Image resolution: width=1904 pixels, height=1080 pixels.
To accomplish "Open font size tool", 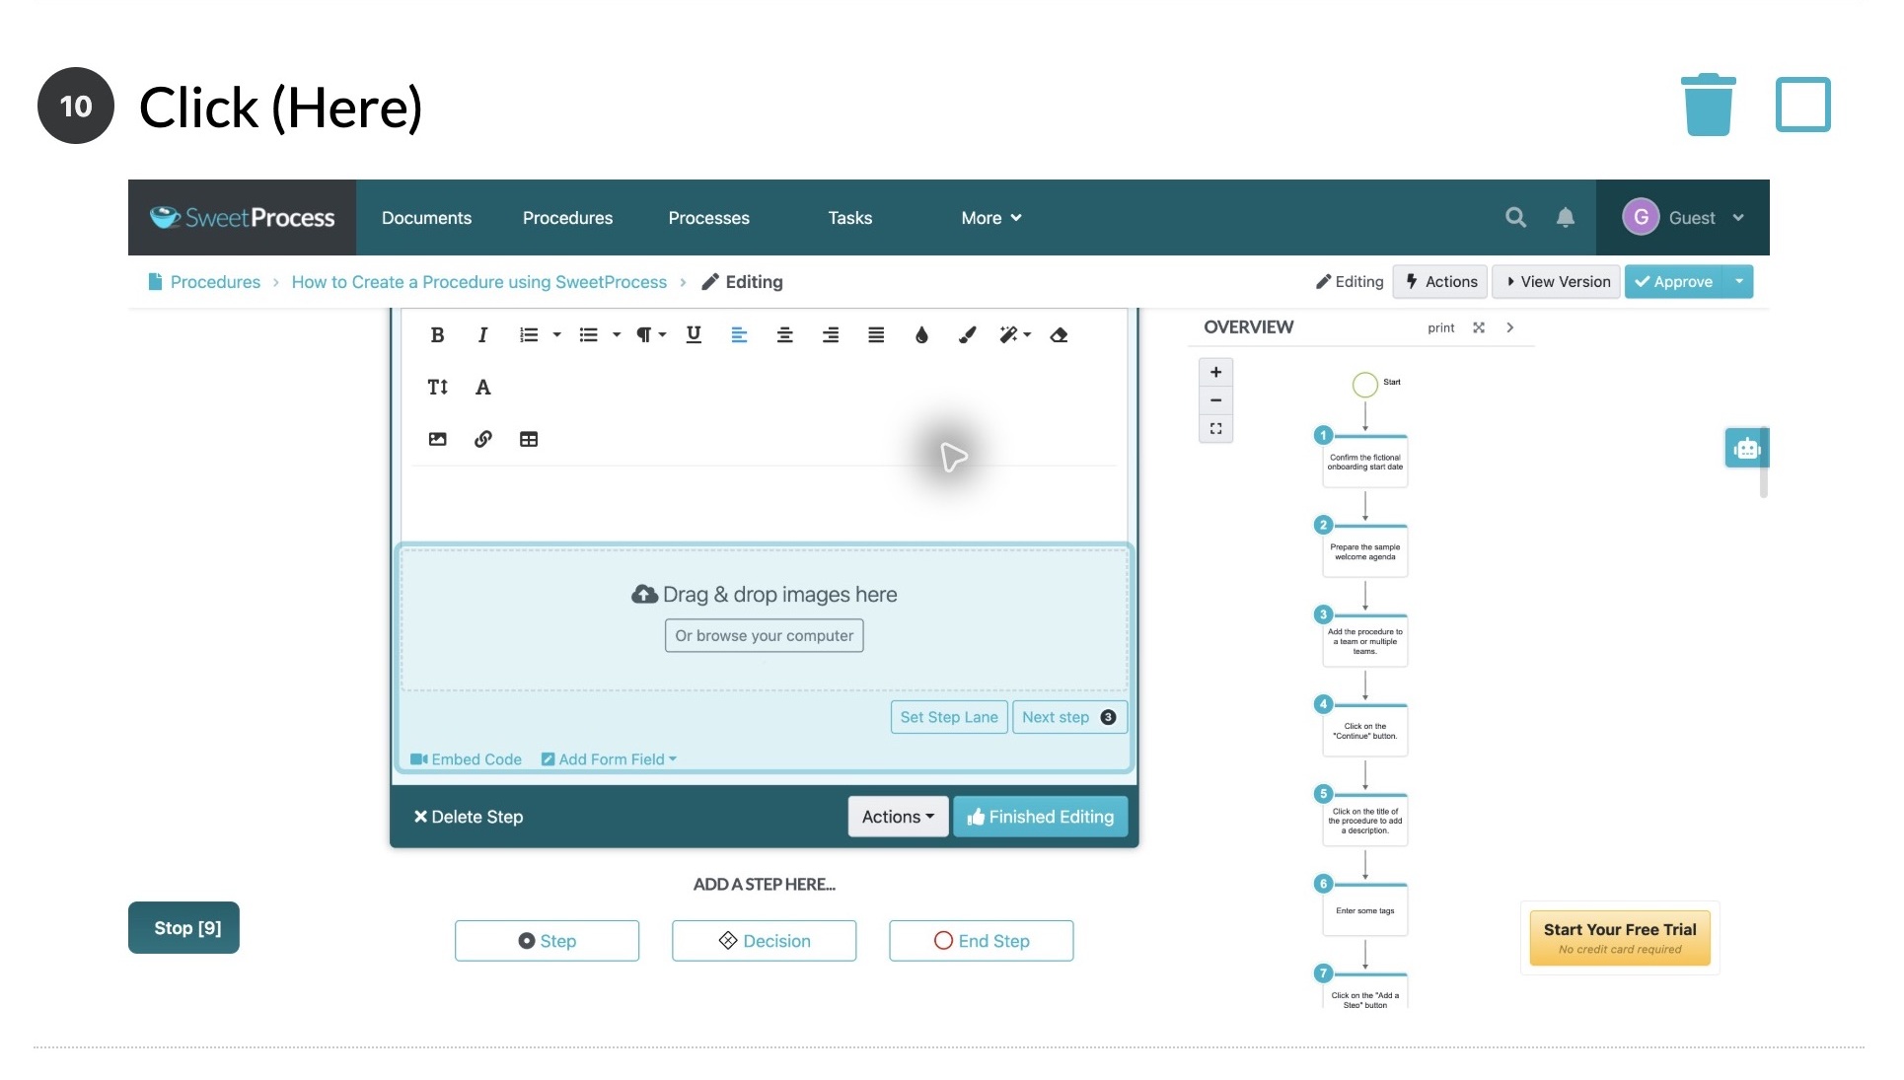I will tap(437, 387).
